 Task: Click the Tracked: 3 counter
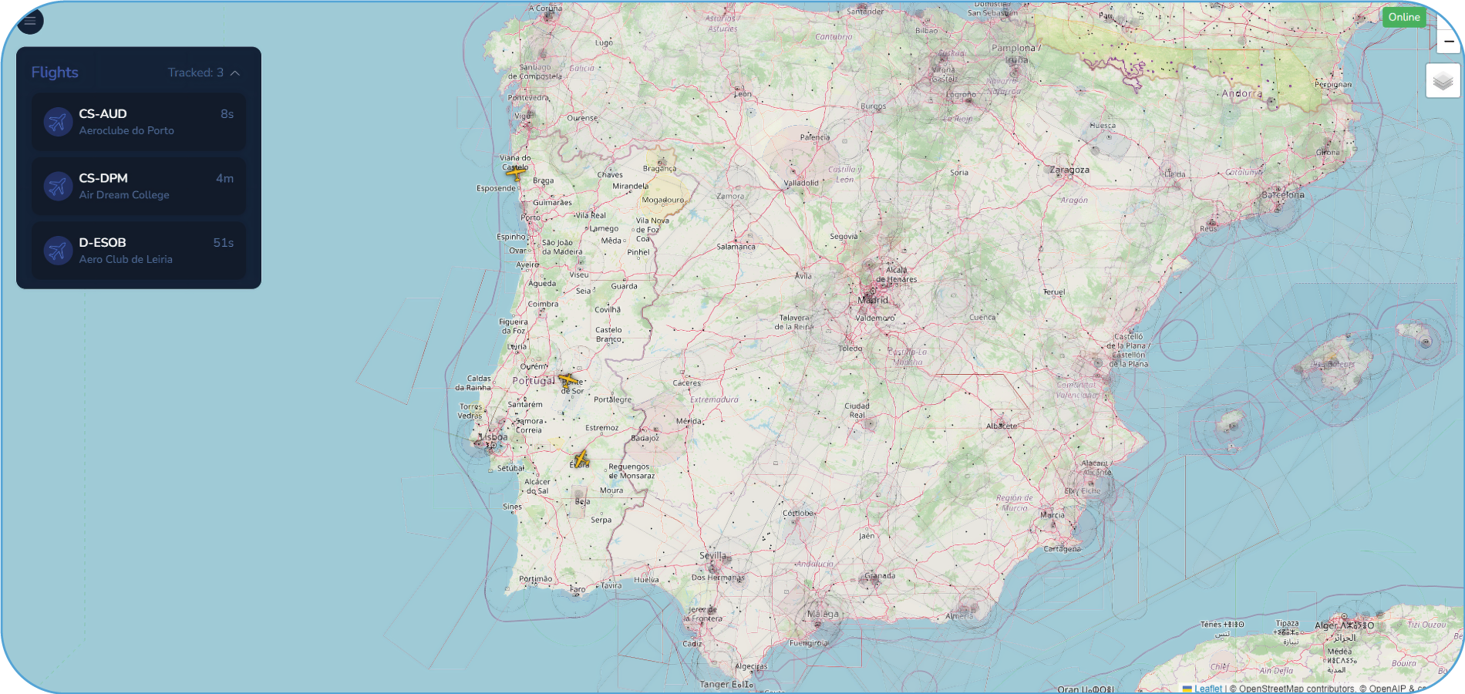[x=196, y=72]
